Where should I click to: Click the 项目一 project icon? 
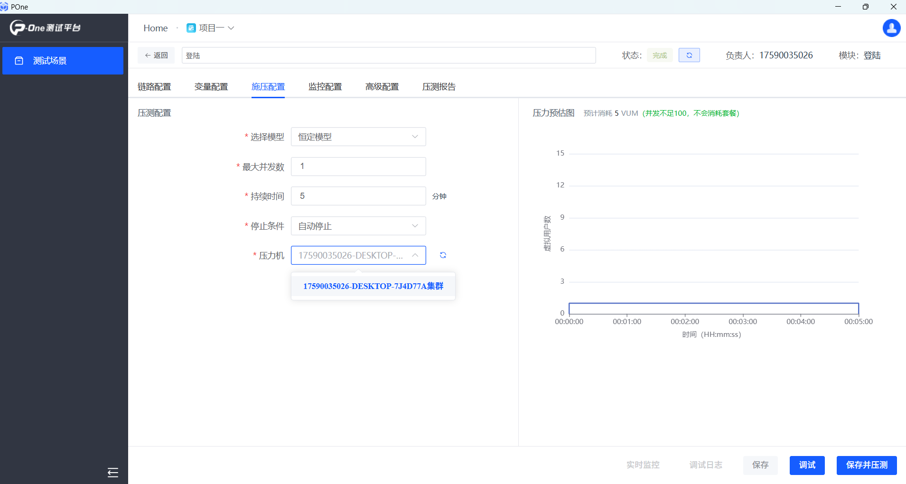pyautogui.click(x=191, y=28)
